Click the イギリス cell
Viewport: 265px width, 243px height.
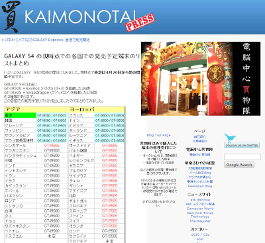point(81,140)
